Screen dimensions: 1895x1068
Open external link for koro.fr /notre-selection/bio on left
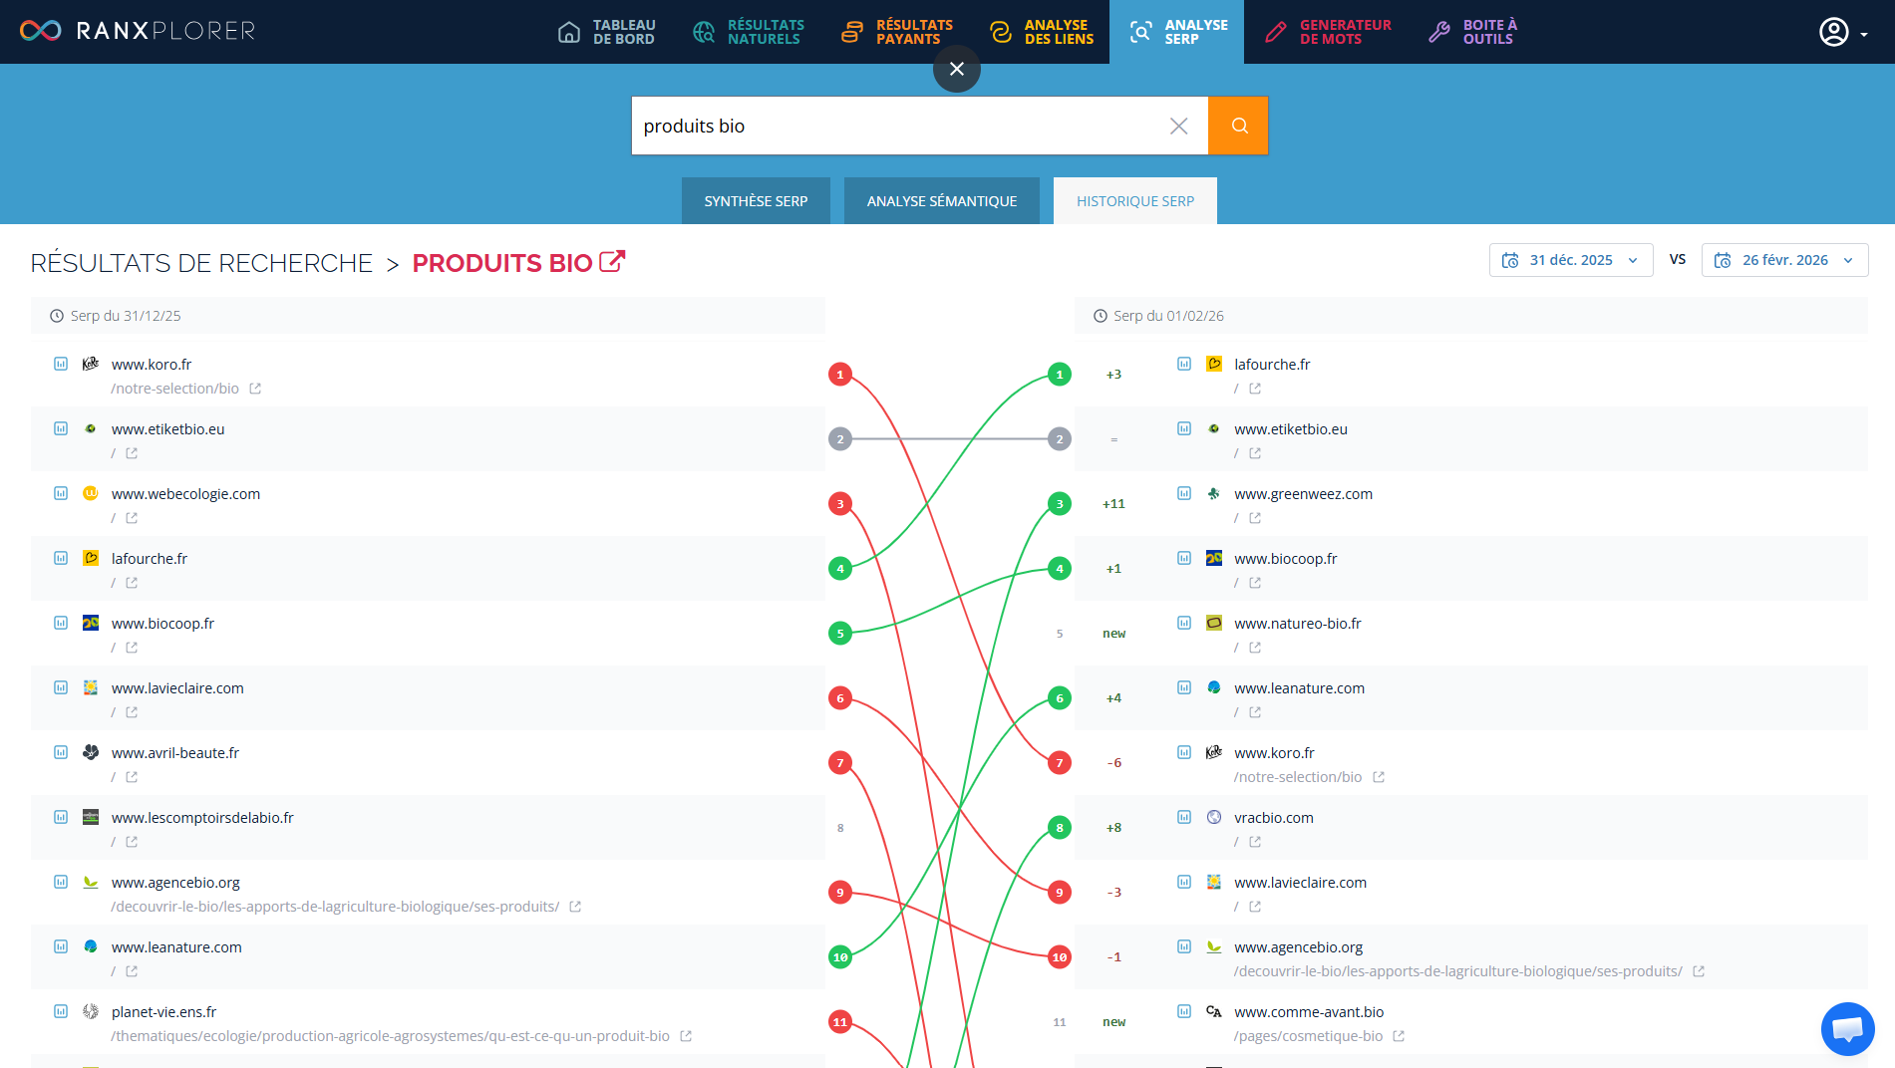255,389
